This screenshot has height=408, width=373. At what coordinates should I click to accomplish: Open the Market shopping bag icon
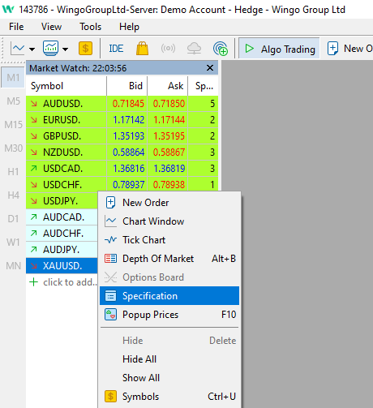click(x=142, y=49)
